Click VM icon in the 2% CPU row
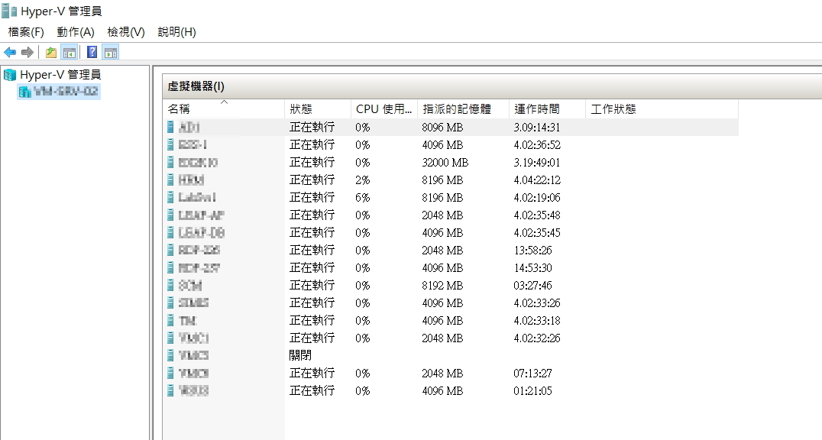The height and width of the screenshot is (440, 822). [170, 180]
